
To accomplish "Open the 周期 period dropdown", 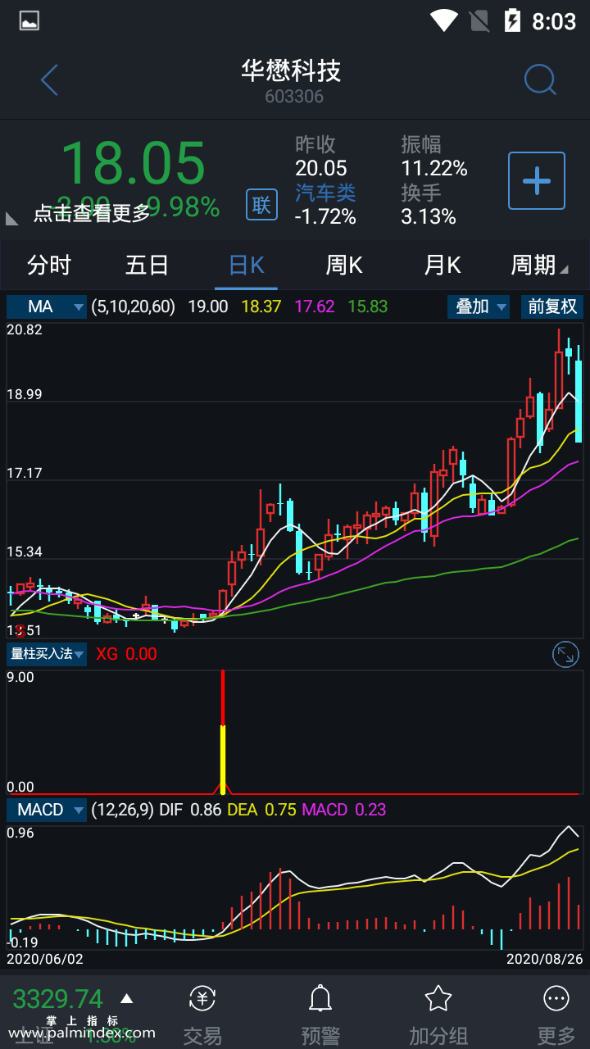I will (x=539, y=265).
